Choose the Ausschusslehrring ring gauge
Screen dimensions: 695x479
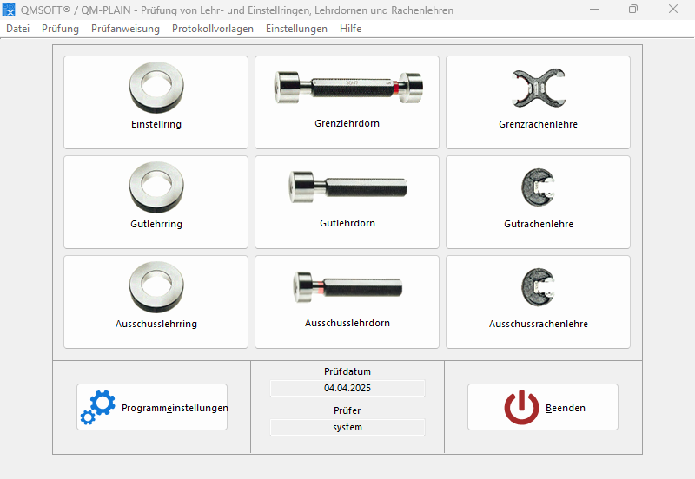coord(156,302)
